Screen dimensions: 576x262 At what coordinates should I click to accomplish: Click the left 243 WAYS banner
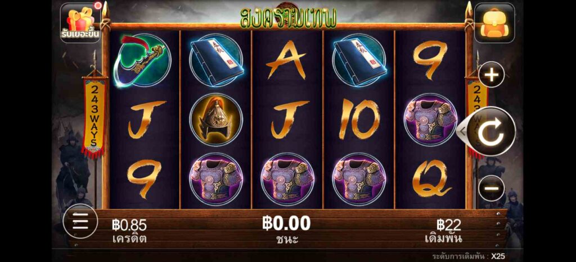tap(94, 117)
